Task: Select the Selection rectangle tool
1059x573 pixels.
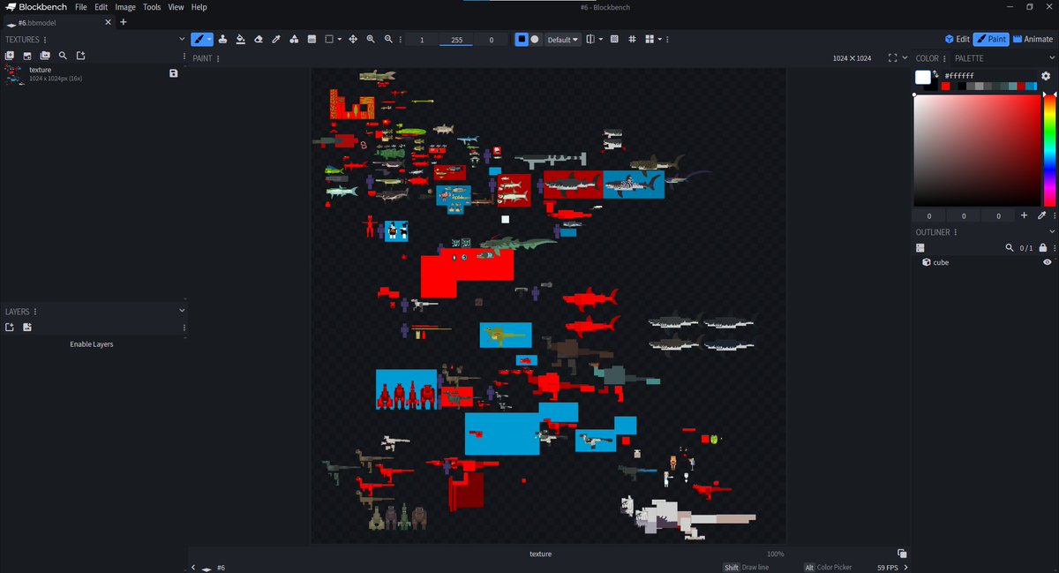Action: (329, 39)
